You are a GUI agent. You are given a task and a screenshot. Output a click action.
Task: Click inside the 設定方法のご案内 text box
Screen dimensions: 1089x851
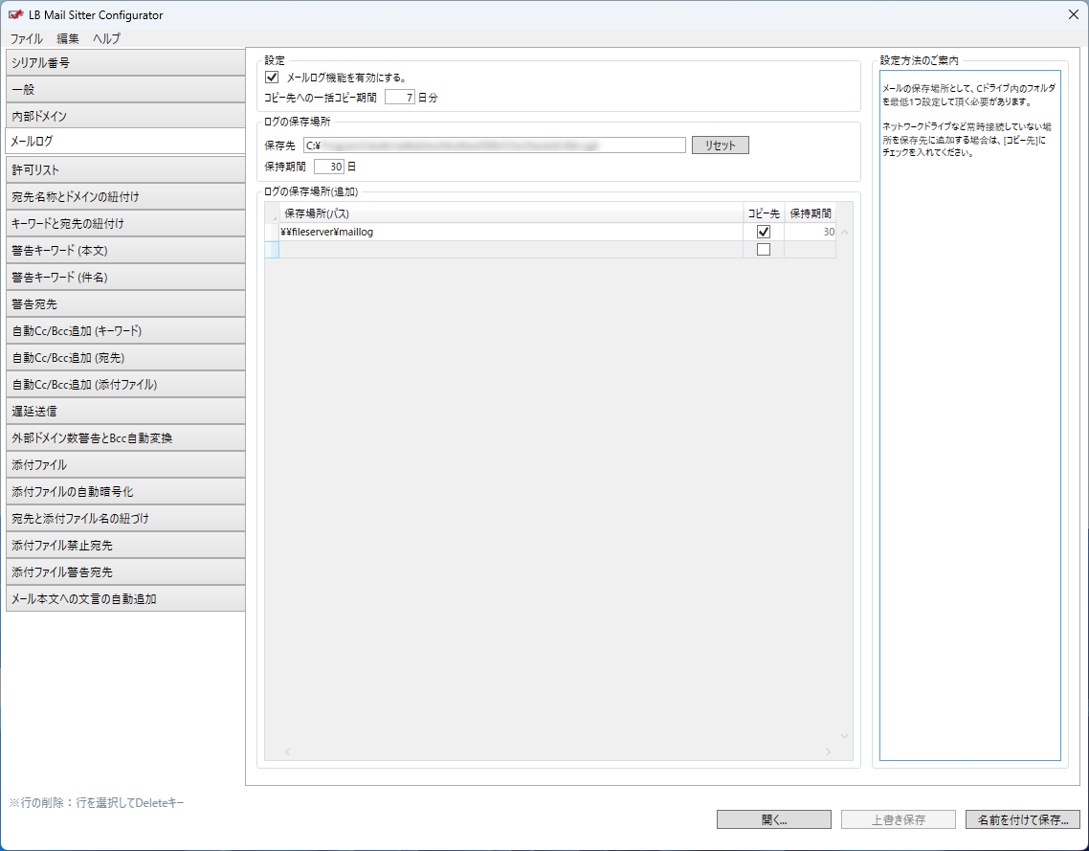970,415
